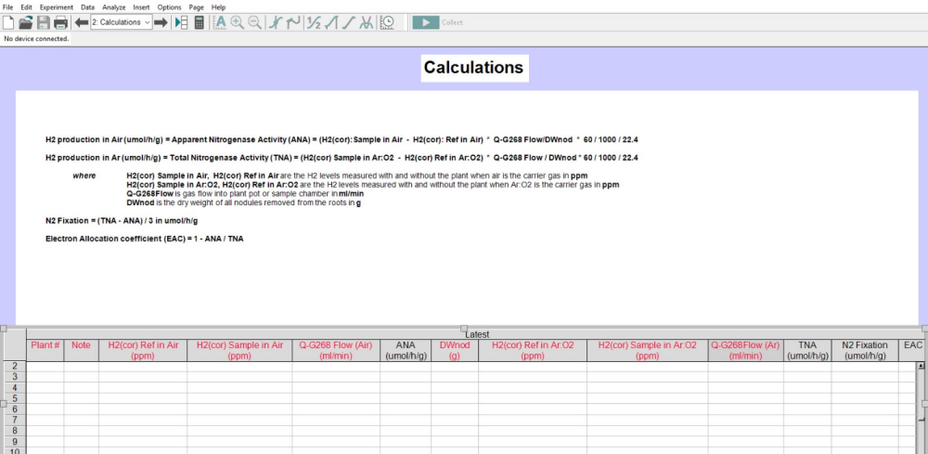
Task: Click the calculator icon in the toolbar
Action: click(x=199, y=22)
